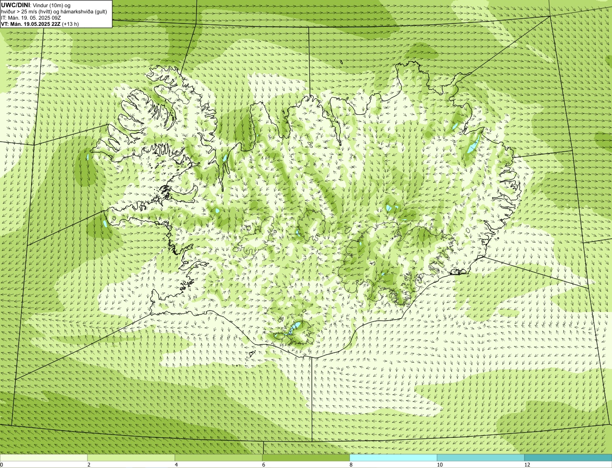Click the UWC/DINI title in the legend box
Image resolution: width=612 pixels, height=468 pixels.
point(16,5)
